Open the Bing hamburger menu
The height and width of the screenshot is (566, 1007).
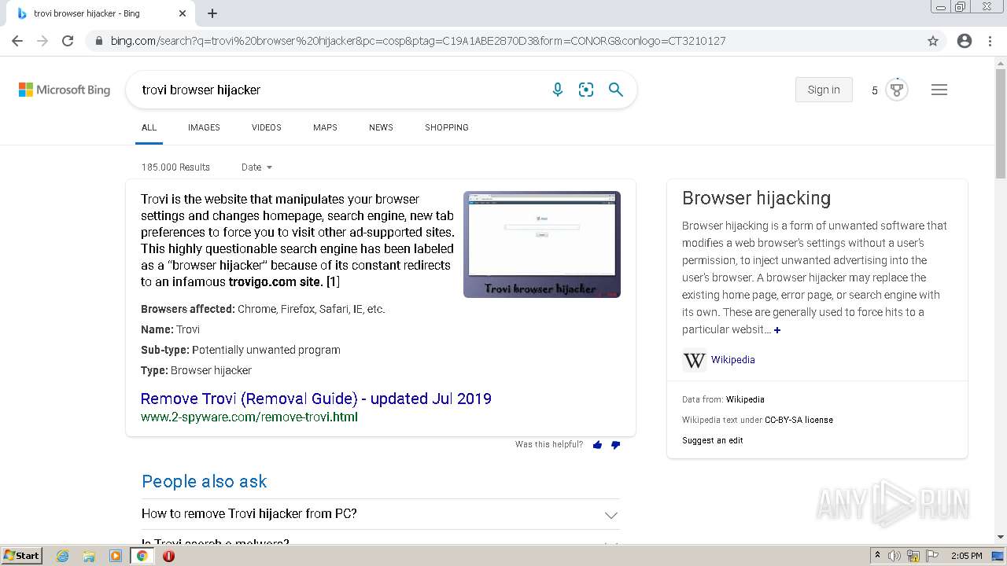(939, 90)
